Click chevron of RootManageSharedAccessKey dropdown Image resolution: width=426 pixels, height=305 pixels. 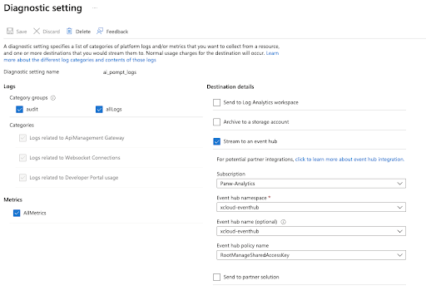pos(399,255)
